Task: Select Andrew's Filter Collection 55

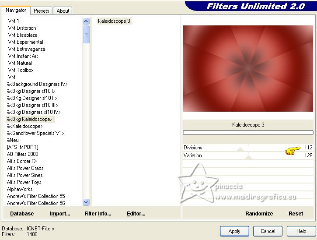Action: [36, 196]
